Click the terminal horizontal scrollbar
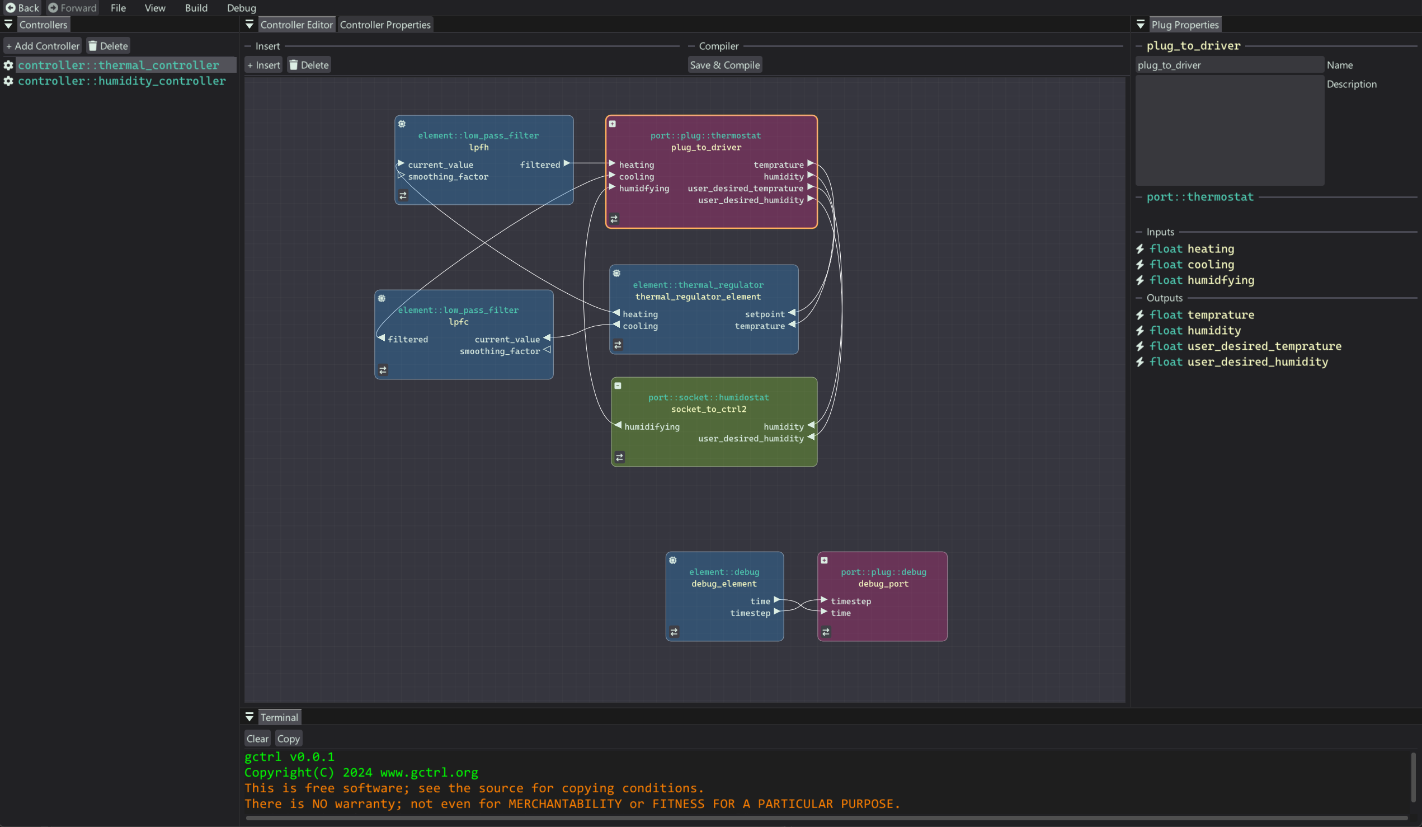Screen dimensions: 1422x827 tap(826, 817)
